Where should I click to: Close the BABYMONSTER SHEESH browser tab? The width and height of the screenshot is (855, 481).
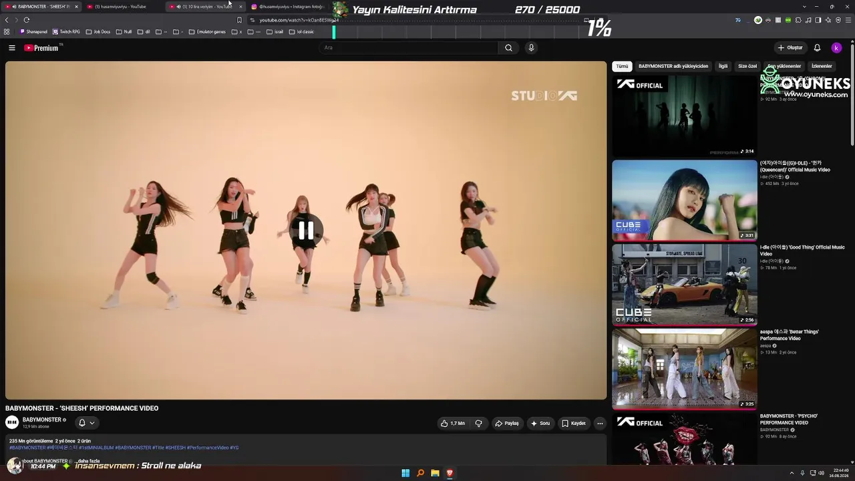[x=76, y=7]
